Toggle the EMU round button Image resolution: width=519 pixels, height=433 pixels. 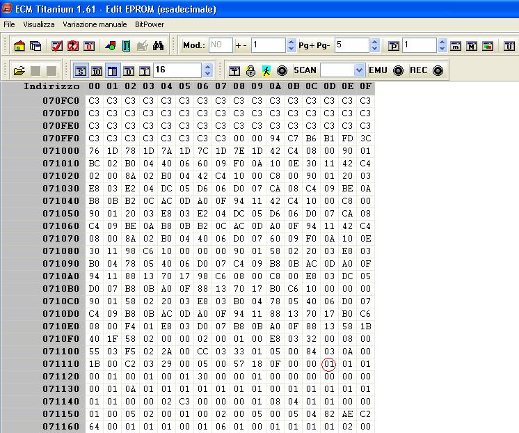pos(398,70)
